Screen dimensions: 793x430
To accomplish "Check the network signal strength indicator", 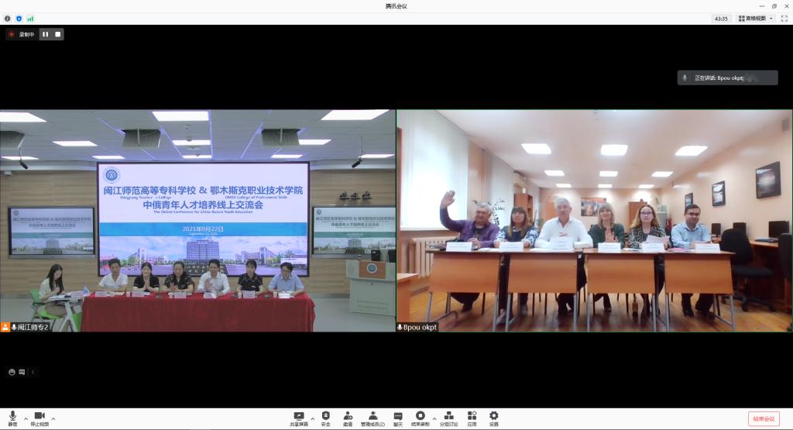I will 30,18.
